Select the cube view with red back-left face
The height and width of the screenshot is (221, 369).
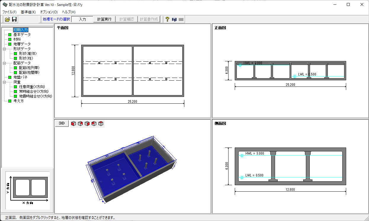[x=94, y=124]
